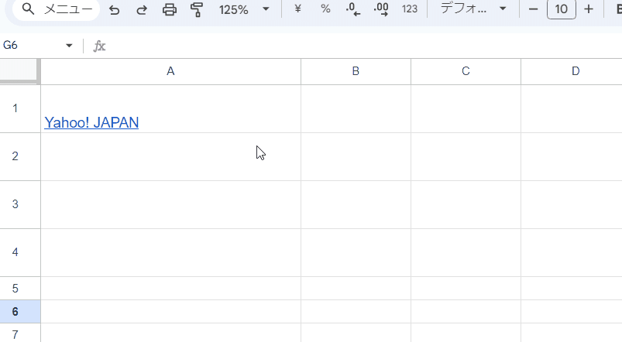Viewport: 622px width, 342px height.
Task: Click the formula bar input area
Action: 363,46
